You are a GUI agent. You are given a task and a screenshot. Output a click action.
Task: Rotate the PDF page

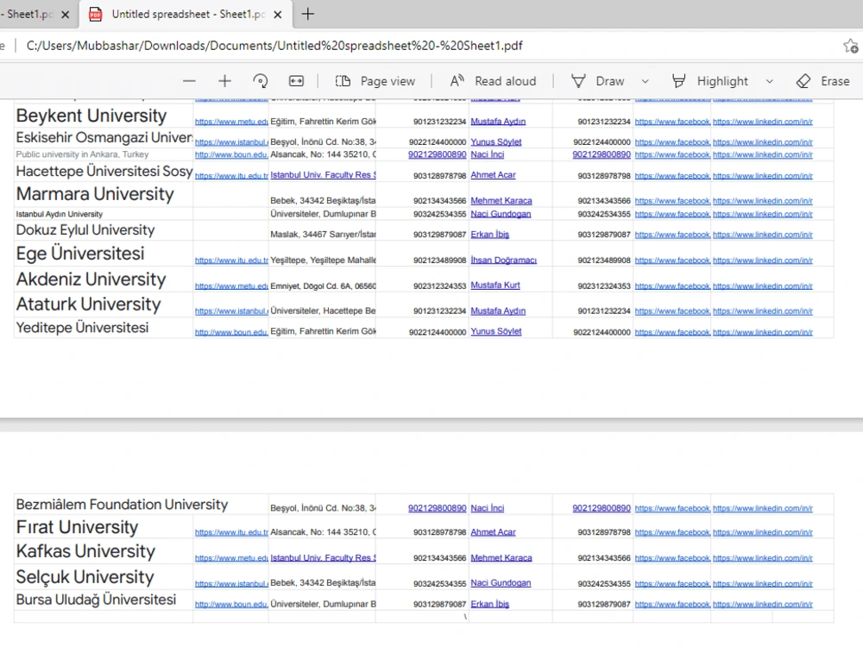[261, 81]
